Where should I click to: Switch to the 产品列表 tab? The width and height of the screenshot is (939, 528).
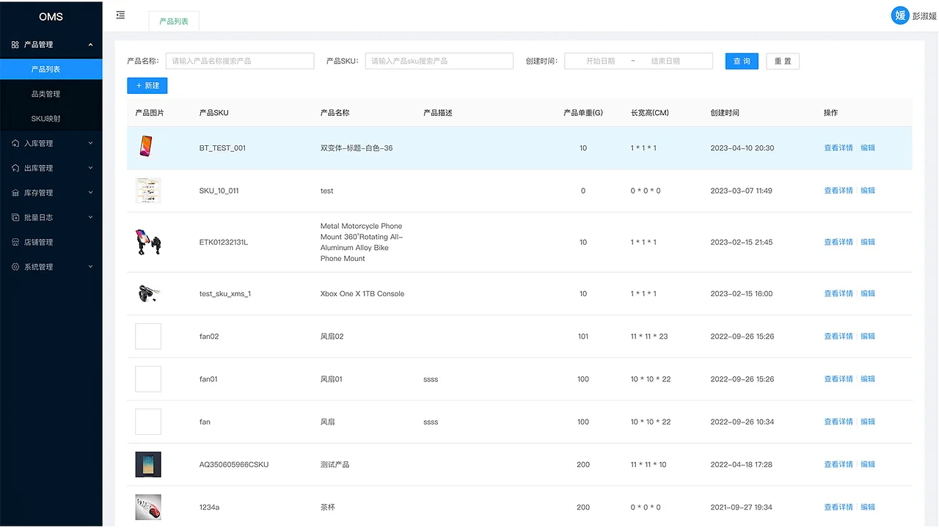(x=173, y=21)
